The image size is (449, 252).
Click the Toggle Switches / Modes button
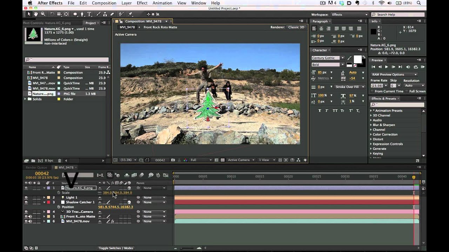tap(116, 248)
